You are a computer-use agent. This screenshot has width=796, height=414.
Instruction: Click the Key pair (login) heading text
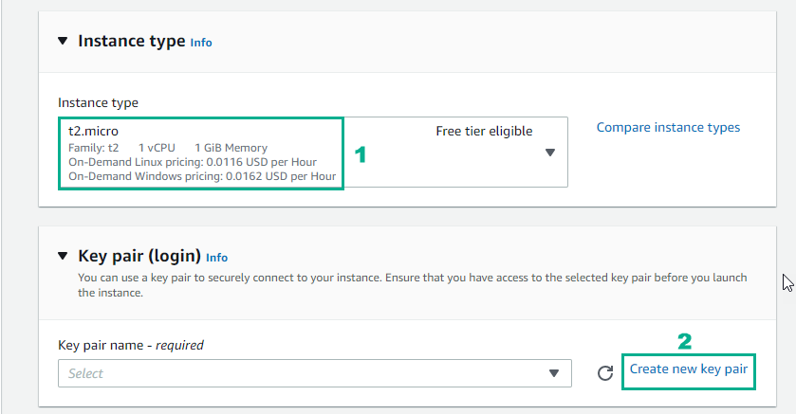(139, 256)
